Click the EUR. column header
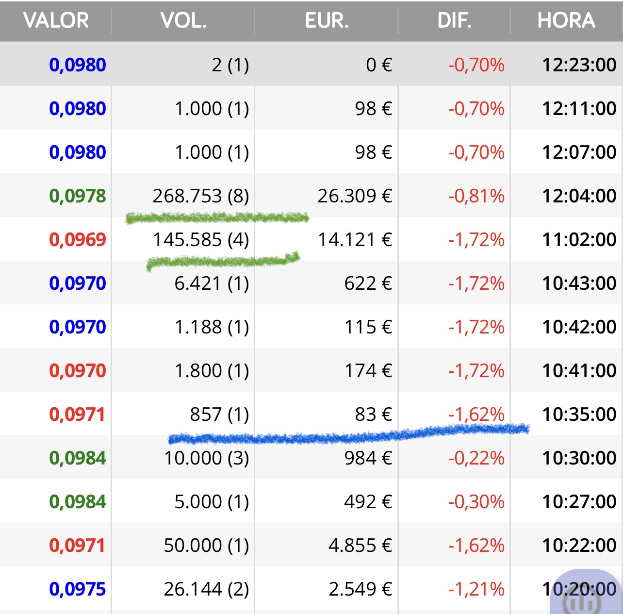This screenshot has width=623, height=614. 327,21
